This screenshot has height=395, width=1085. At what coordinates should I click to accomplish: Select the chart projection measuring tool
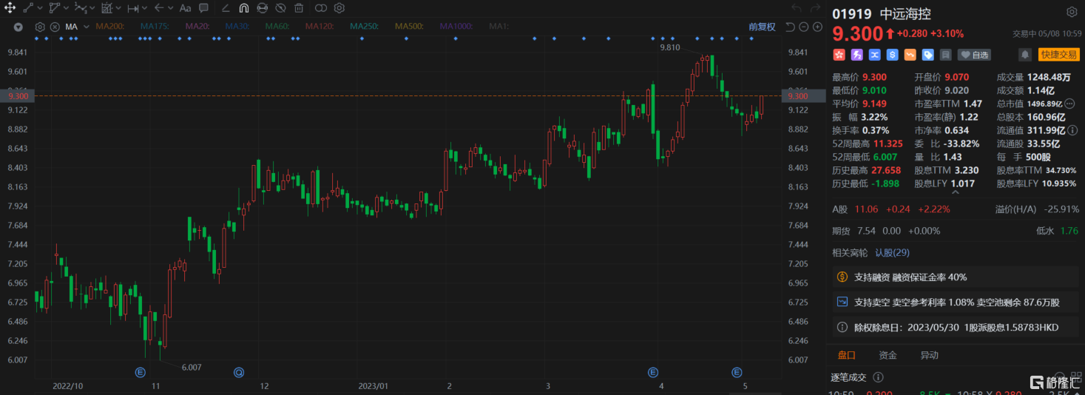pos(107,8)
